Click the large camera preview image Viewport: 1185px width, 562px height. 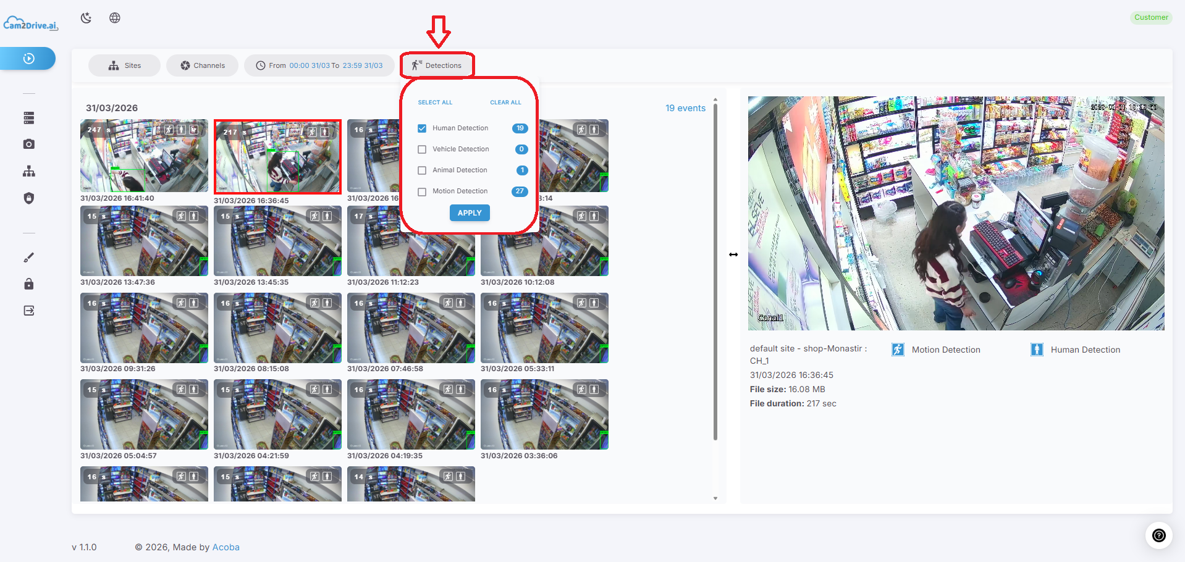tap(956, 213)
